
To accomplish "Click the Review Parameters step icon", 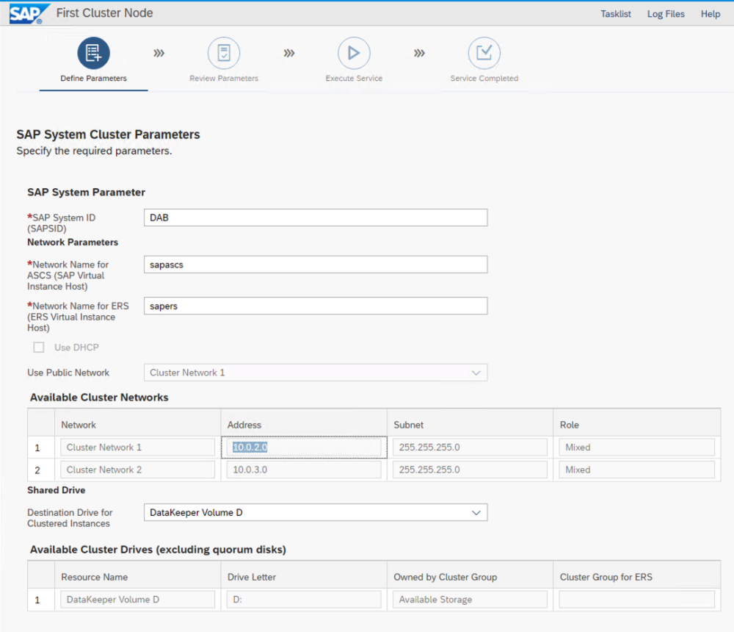I will pos(224,53).
